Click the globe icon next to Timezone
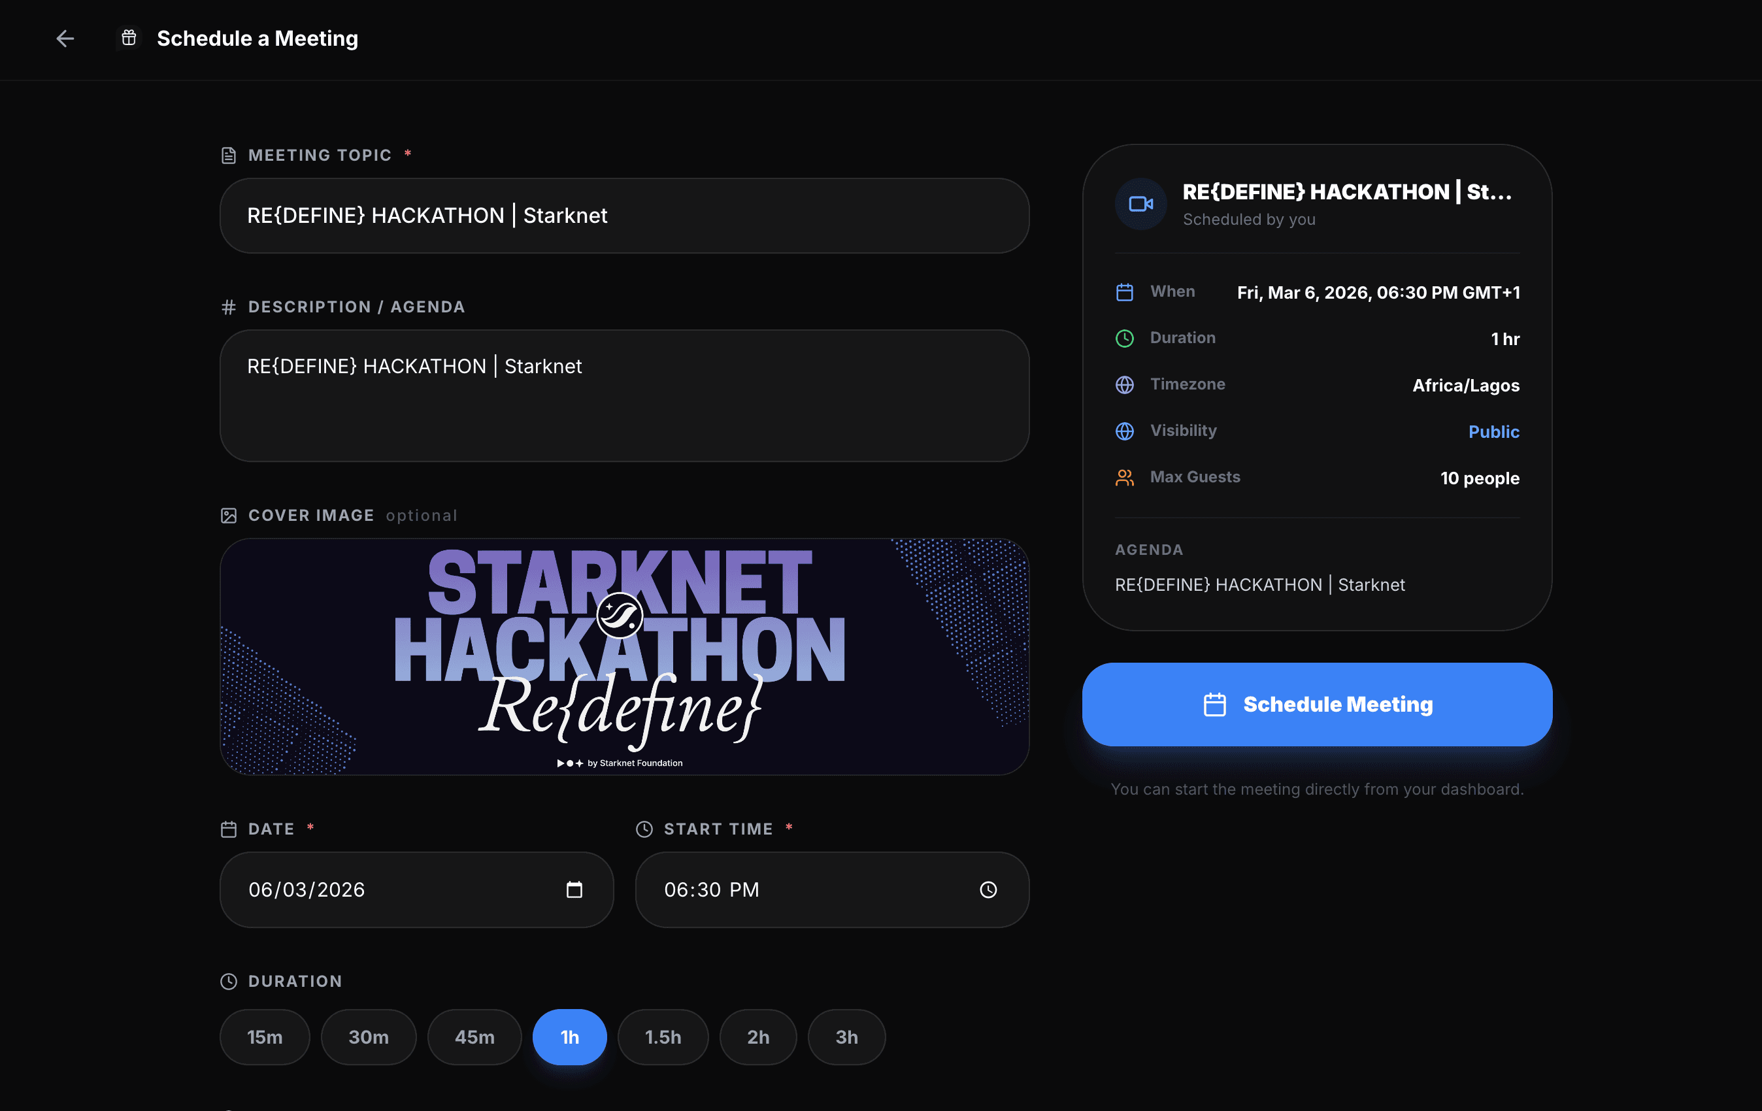The width and height of the screenshot is (1762, 1111). (x=1125, y=385)
